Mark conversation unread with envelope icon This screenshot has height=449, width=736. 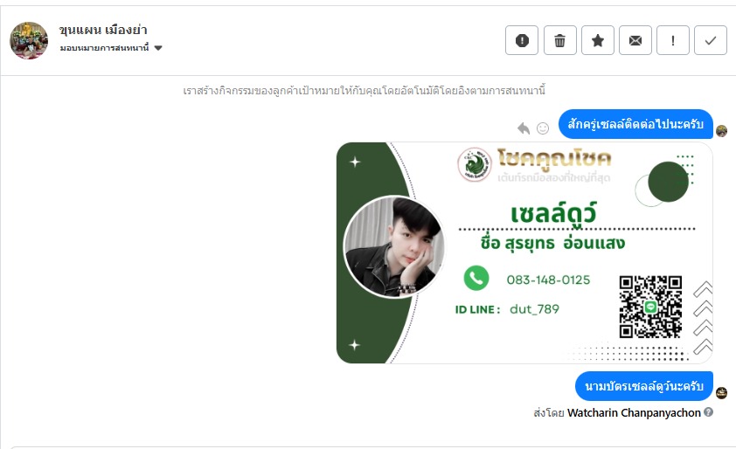(635, 40)
